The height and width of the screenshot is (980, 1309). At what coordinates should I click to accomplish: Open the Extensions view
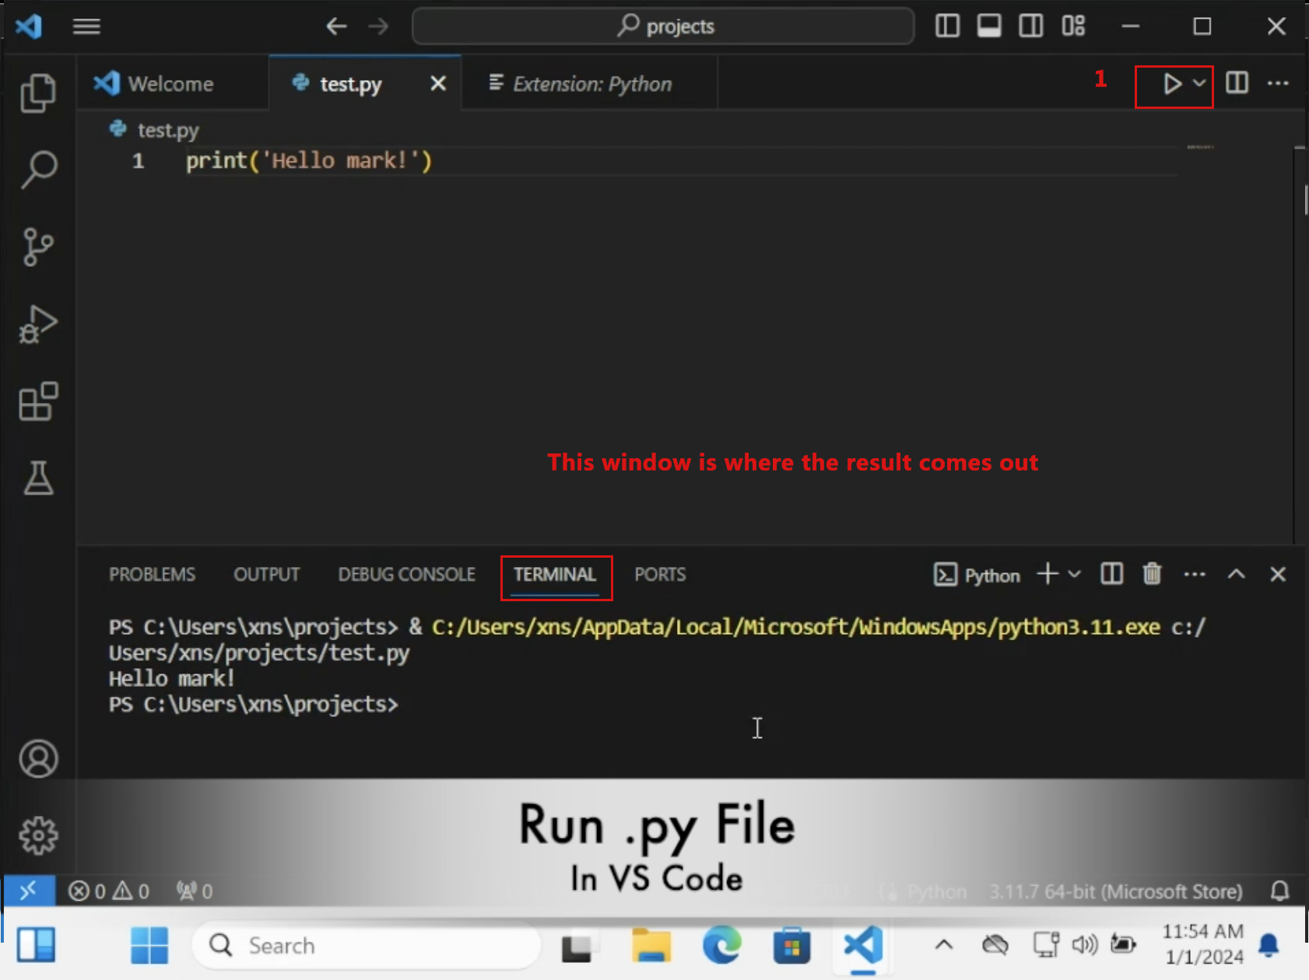point(38,401)
